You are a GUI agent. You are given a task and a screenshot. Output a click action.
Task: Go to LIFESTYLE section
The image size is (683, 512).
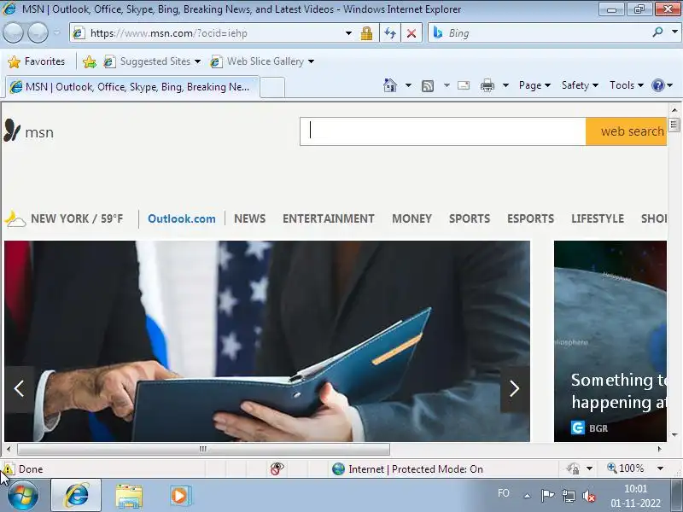[x=598, y=218]
